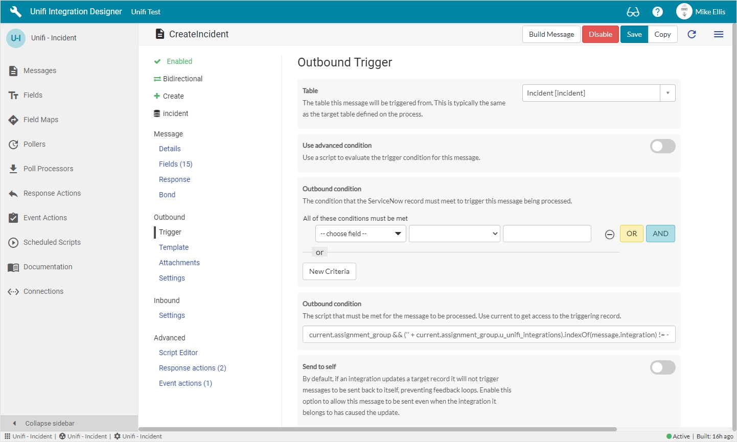Click the refresh icon in the header
Screen dimensions: 737x442
click(x=692, y=34)
